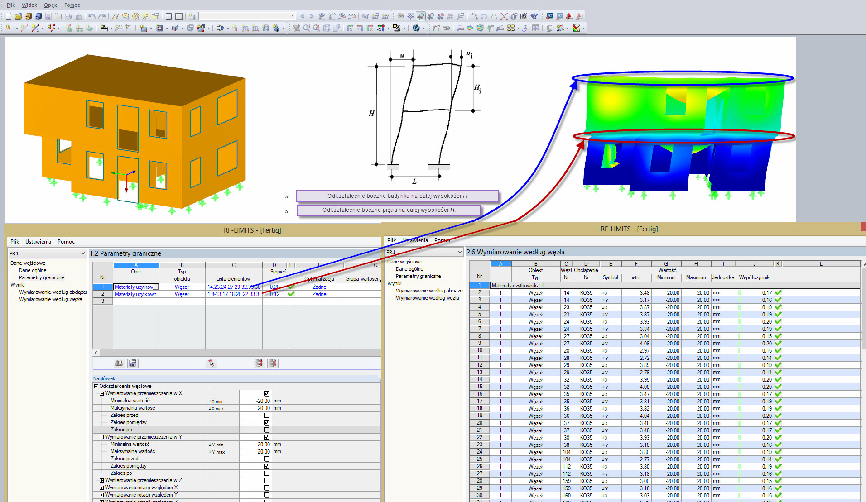Select 'Wymiarowanie według węzła' in right RF-LIMITS tree
Image resolution: width=866 pixels, height=502 pixels.
pyautogui.click(x=428, y=298)
